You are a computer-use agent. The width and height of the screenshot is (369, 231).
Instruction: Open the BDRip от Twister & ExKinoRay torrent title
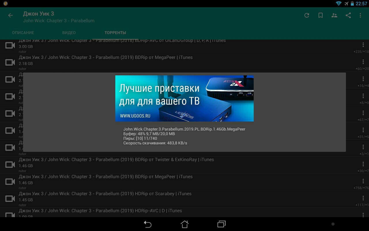[116, 160]
